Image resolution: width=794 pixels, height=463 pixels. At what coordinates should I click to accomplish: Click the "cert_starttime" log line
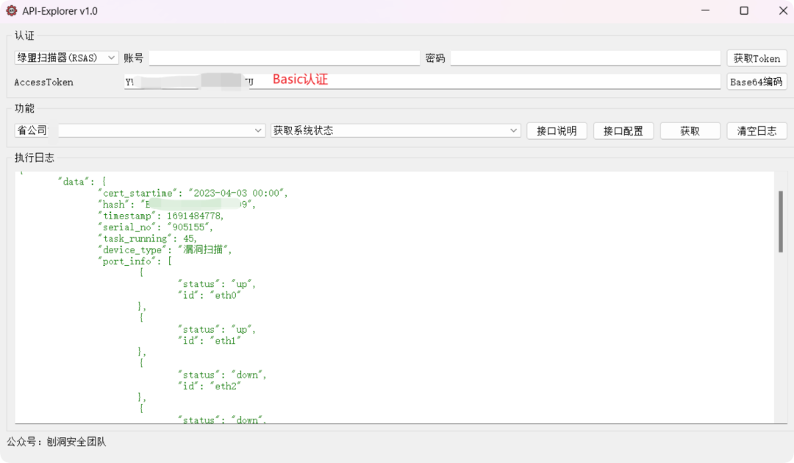point(193,193)
